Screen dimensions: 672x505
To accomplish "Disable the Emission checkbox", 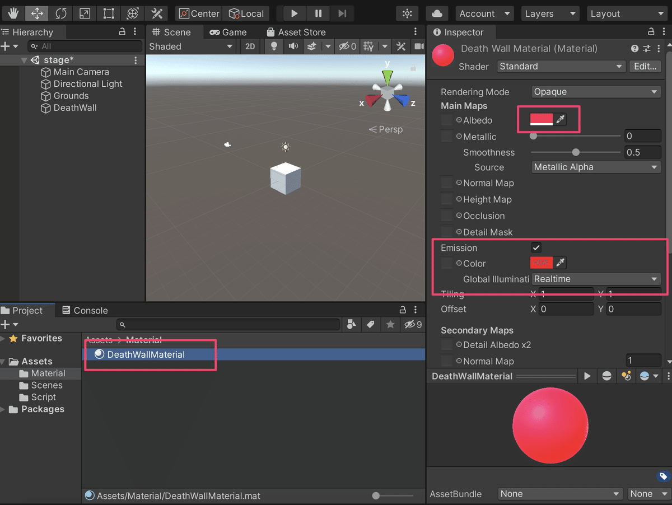I will click(536, 247).
